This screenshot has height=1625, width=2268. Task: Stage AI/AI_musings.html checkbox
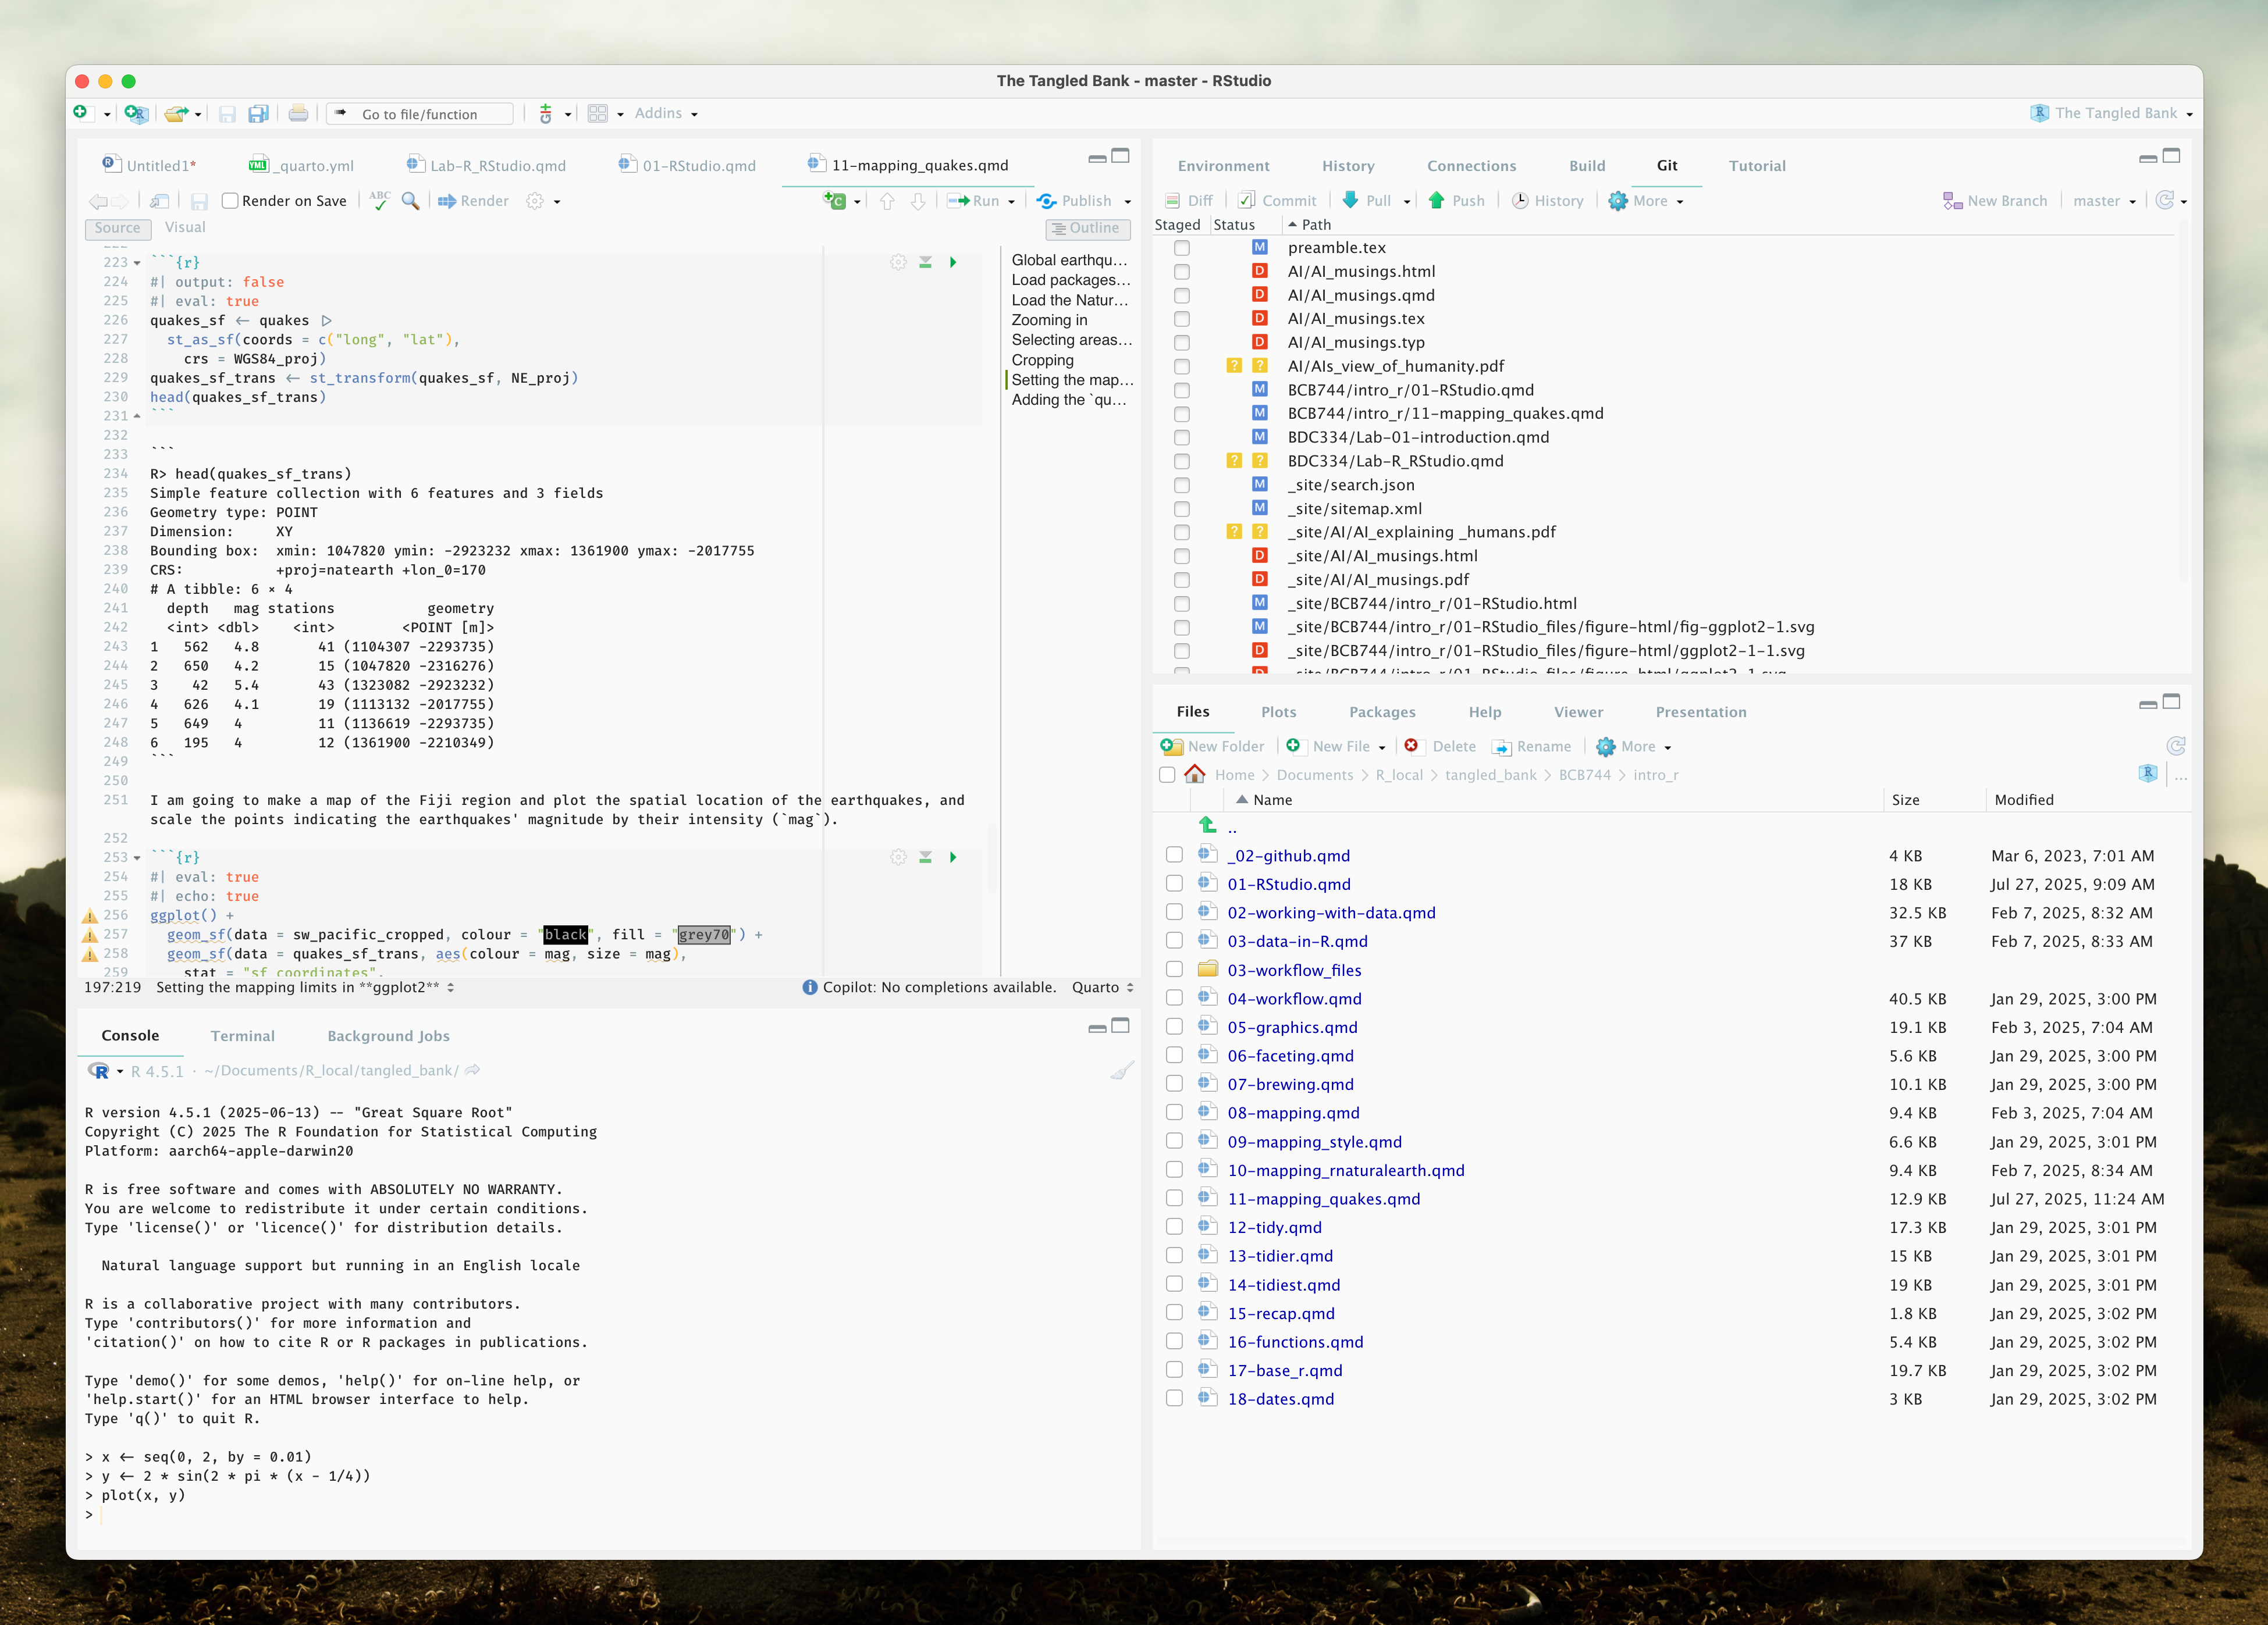coord(1182,272)
